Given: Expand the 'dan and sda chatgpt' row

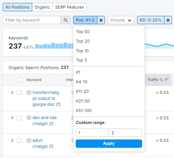Looking at the screenshot, I should point(12,118).
